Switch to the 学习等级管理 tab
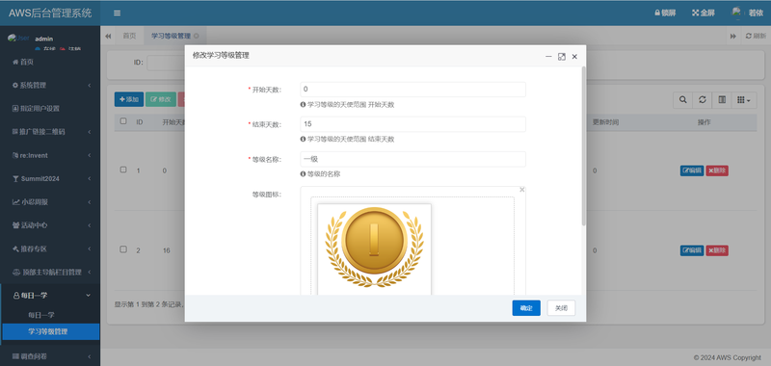The width and height of the screenshot is (771, 366). tap(175, 36)
